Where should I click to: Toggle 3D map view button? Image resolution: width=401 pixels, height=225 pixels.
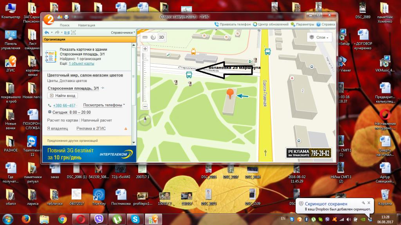161,37
